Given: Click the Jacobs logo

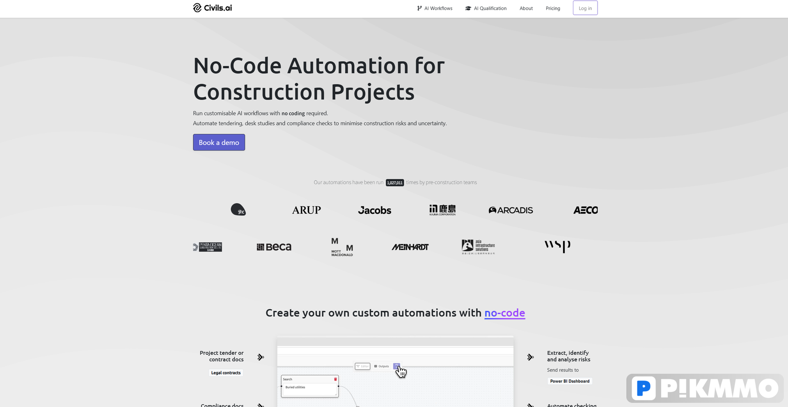Looking at the screenshot, I should [374, 210].
